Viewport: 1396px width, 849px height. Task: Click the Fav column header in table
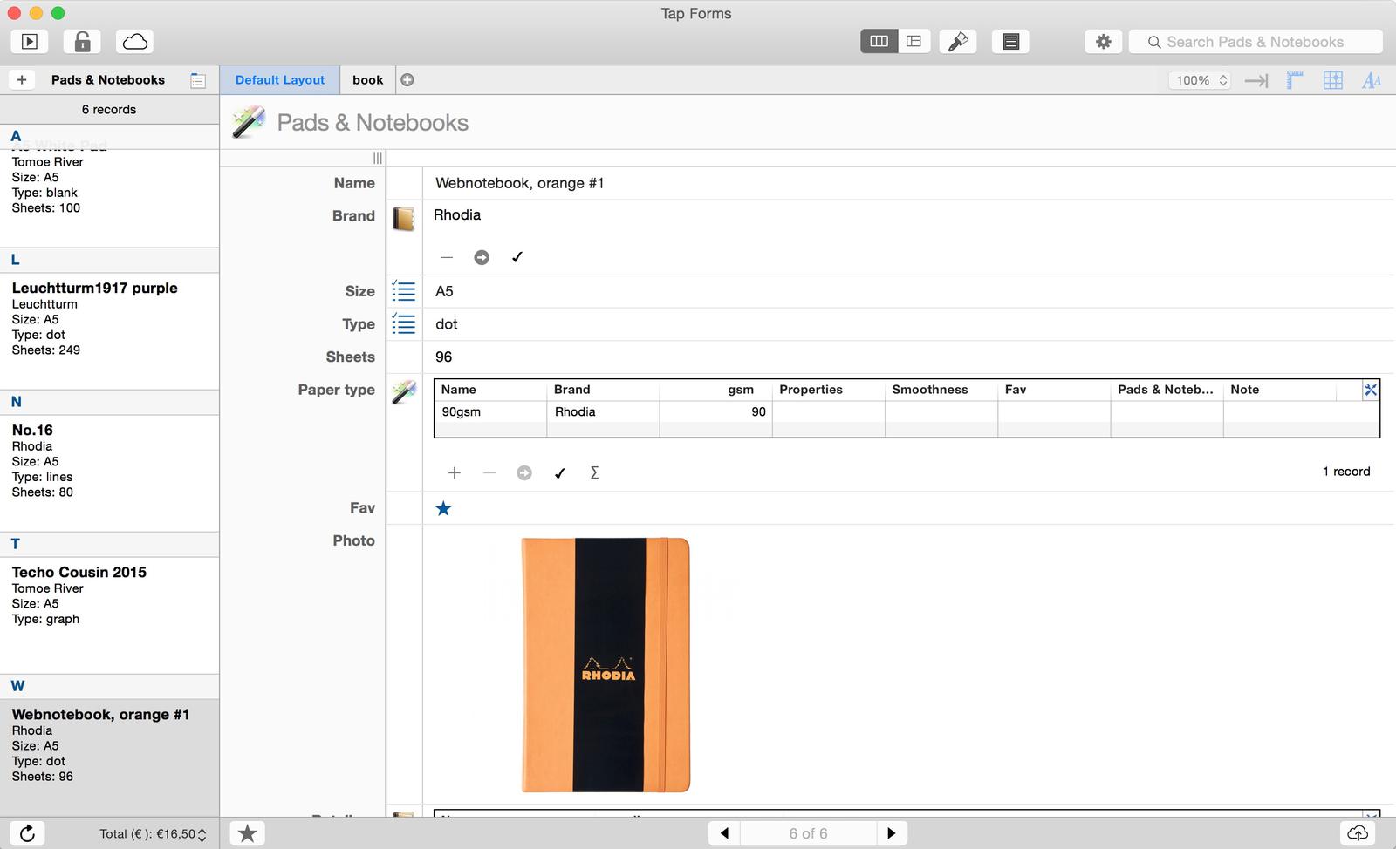(x=1054, y=390)
